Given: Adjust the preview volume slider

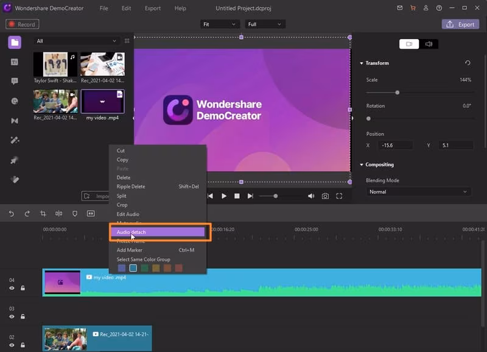Looking at the screenshot, I should (x=276, y=196).
